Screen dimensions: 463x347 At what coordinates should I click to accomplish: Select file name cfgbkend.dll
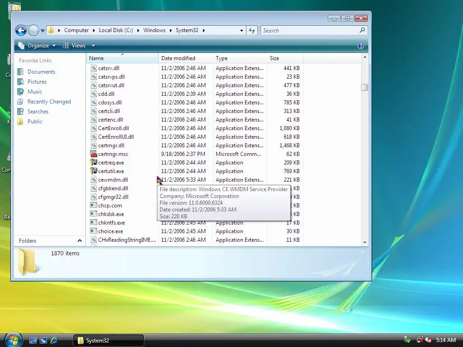[x=113, y=188]
